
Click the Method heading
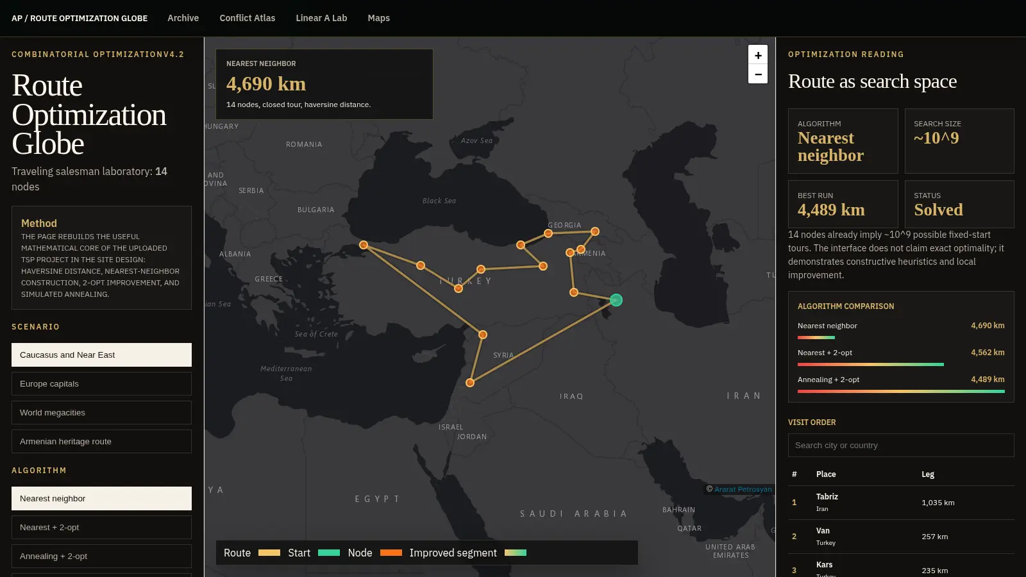(x=39, y=223)
